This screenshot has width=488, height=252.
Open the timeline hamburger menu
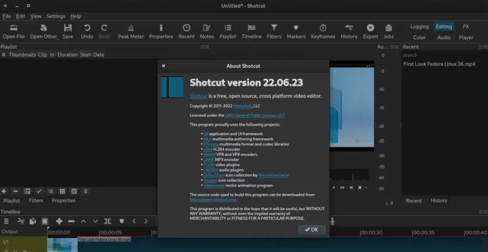[6, 221]
